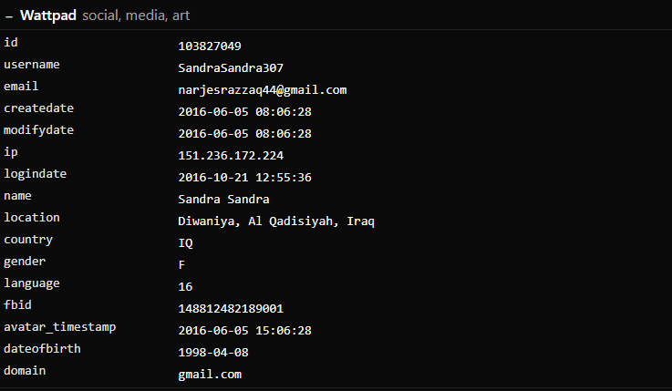The height and width of the screenshot is (391, 672).
Task: Select the logindate value 2016-10-21 12:55:36
Action: 244,178
